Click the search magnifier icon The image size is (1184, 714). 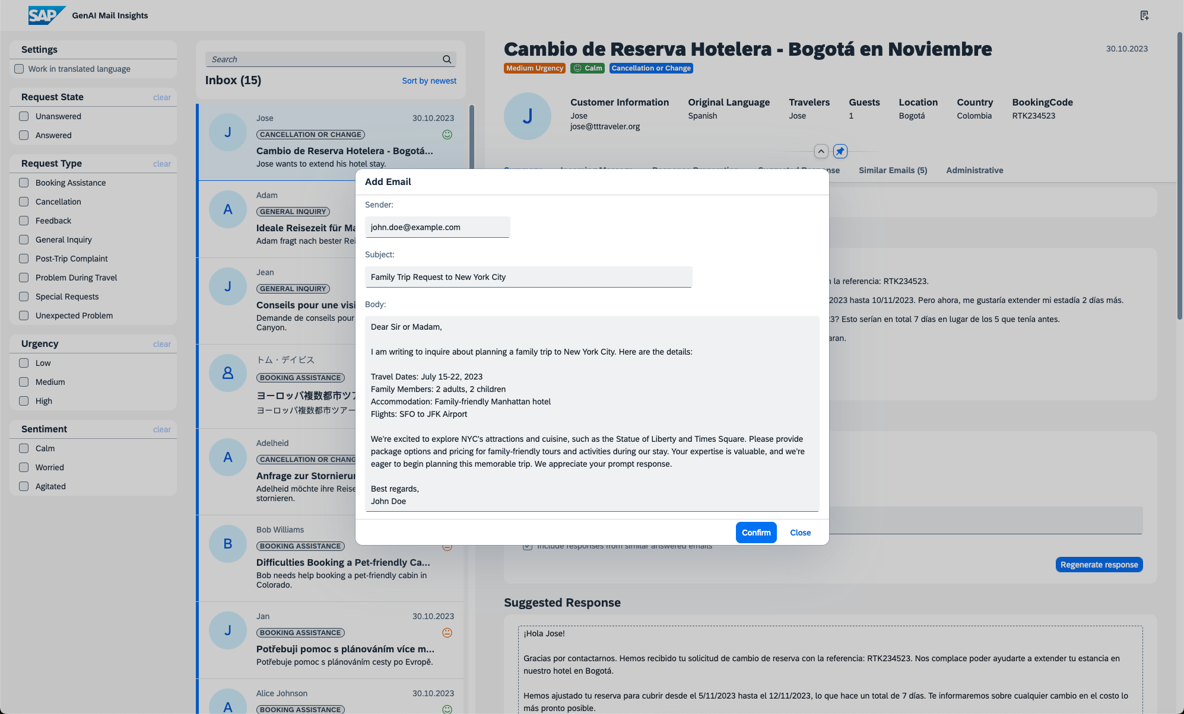click(x=447, y=59)
